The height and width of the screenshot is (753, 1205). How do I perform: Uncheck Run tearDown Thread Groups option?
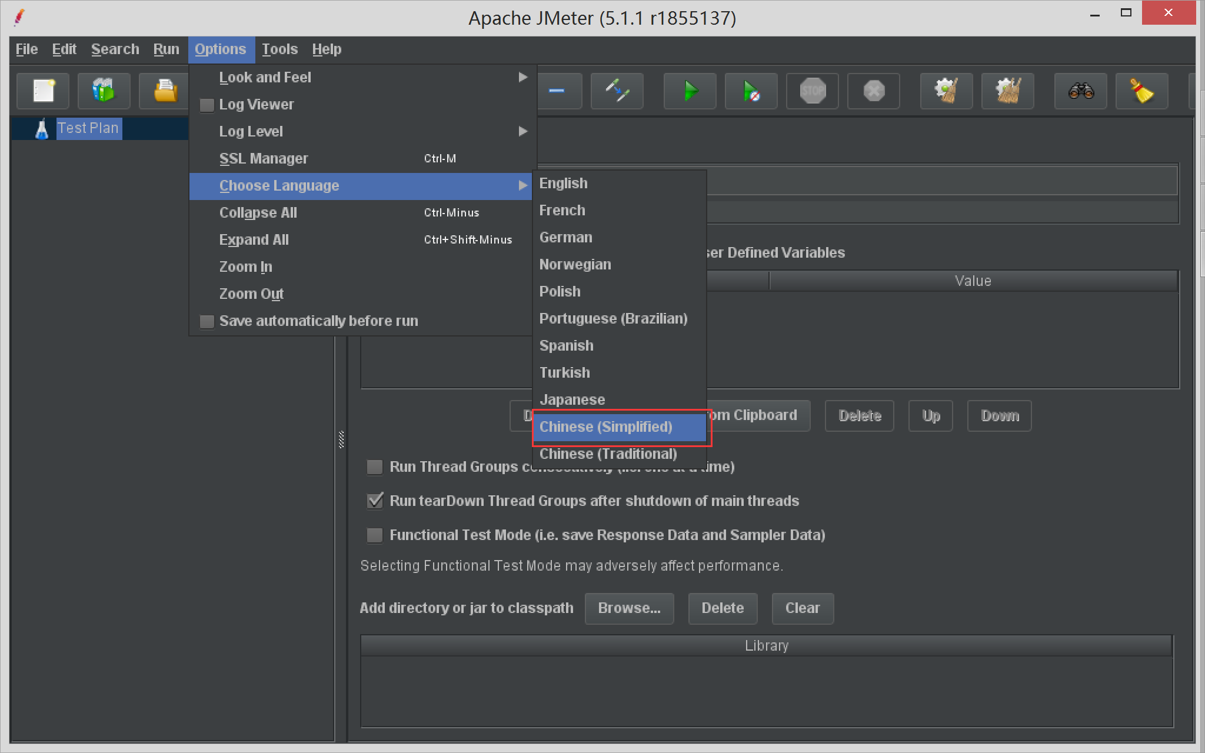[x=375, y=501]
